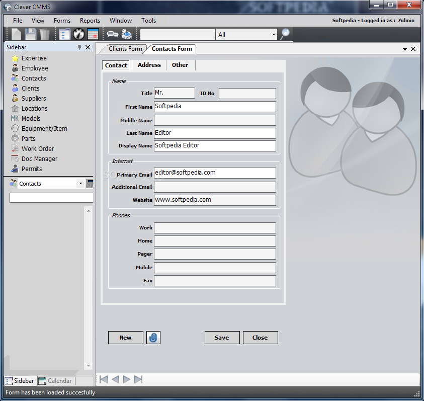The height and width of the screenshot is (401, 424).
Task: Switch to the Calendar bottom tab
Action: click(56, 381)
